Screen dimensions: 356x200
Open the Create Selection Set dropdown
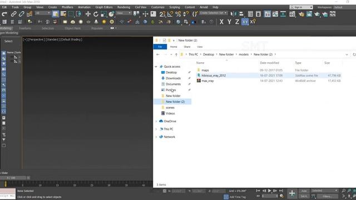(x=213, y=13)
